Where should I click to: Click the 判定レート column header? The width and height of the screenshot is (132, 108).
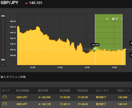(124, 91)
